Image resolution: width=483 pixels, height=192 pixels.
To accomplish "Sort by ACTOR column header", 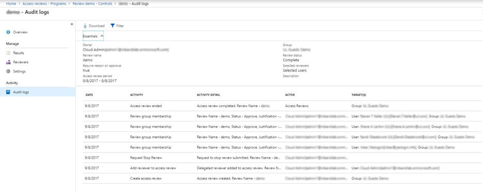I will click(290, 95).
